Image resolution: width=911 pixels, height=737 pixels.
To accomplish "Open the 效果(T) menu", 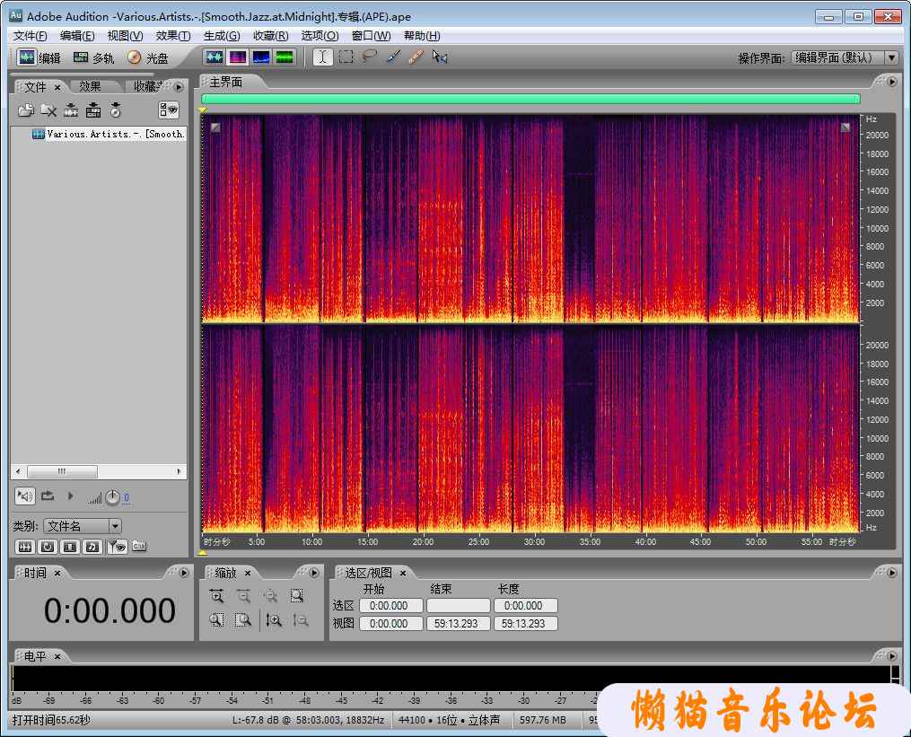I will [x=173, y=36].
